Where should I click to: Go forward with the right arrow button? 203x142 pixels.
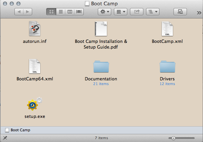[27, 12]
